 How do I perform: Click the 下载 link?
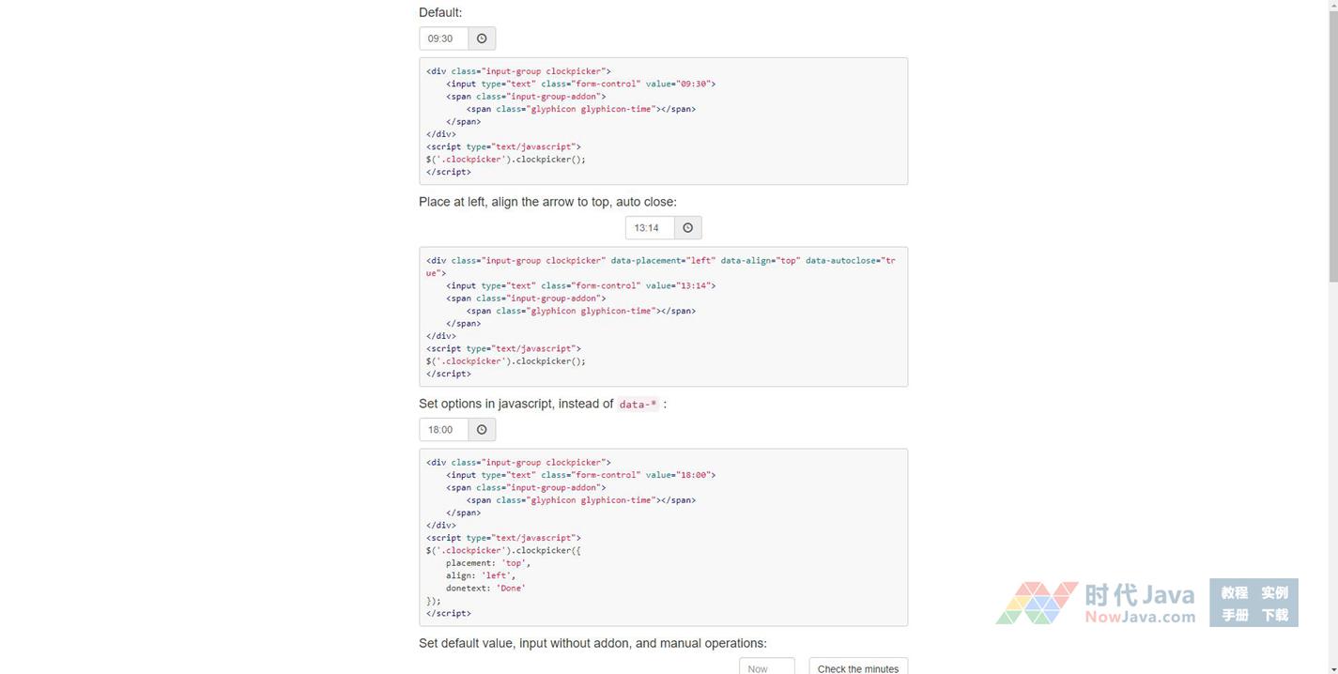click(1274, 615)
